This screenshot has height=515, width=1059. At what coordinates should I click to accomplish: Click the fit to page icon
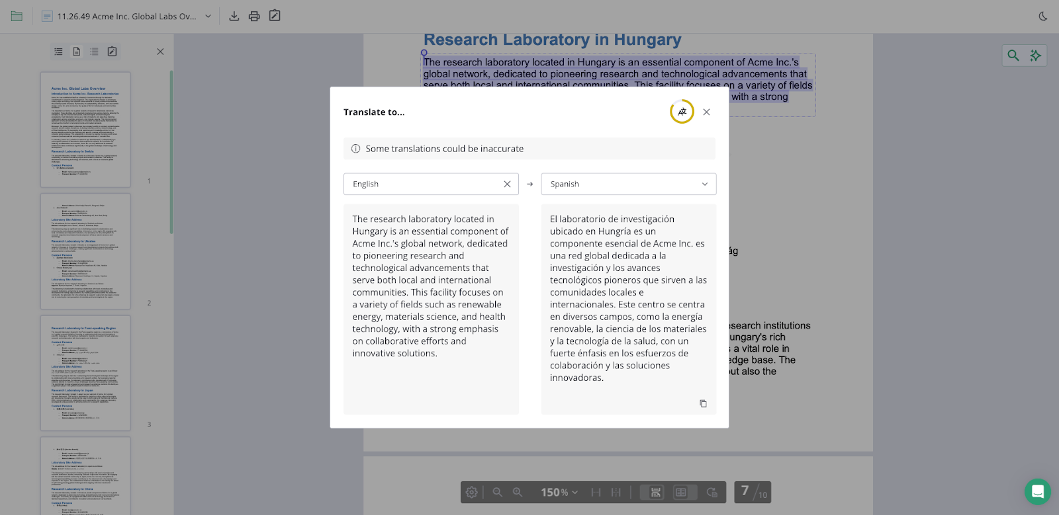(616, 493)
